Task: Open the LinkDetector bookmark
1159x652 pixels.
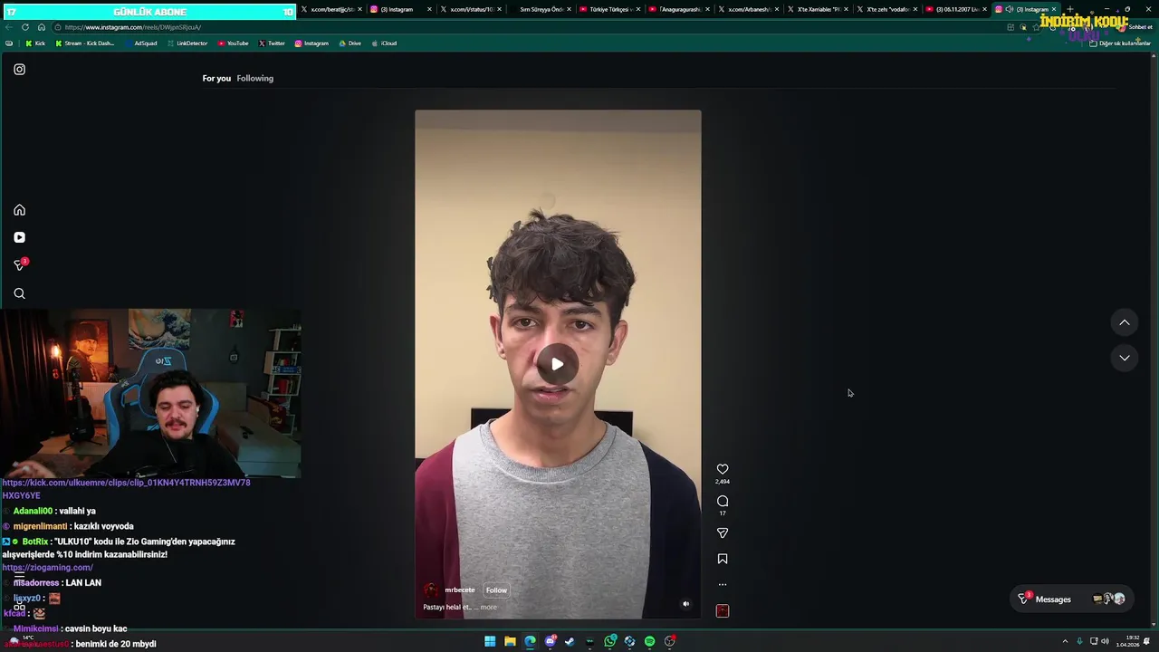Action: [187, 43]
